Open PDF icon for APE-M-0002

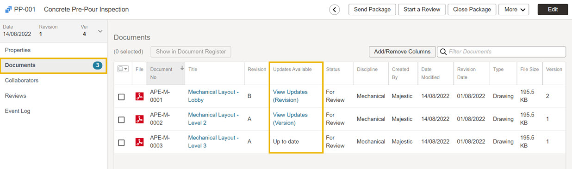tap(139, 119)
